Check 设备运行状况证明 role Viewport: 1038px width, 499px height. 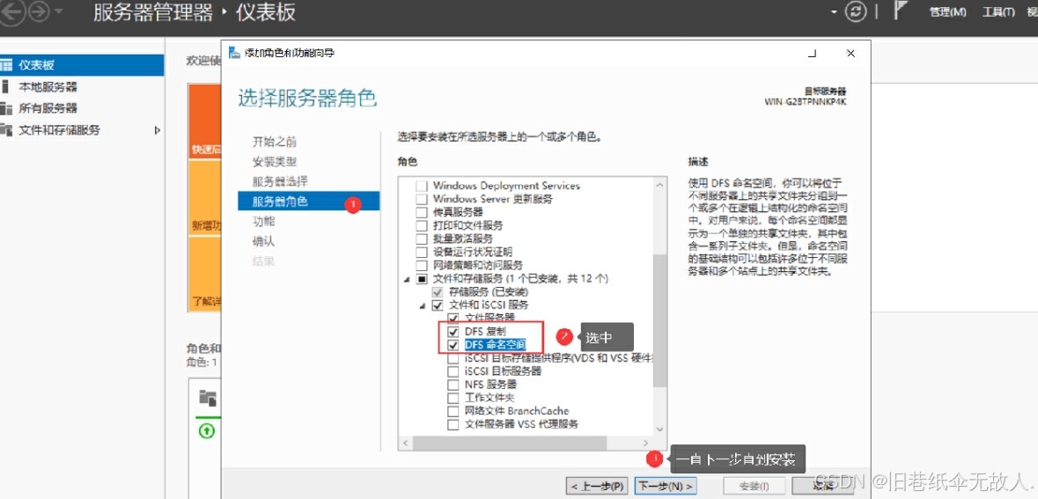[x=421, y=253]
